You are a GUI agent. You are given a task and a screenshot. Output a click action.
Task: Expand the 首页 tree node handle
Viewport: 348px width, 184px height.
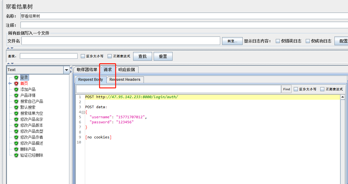[10, 84]
